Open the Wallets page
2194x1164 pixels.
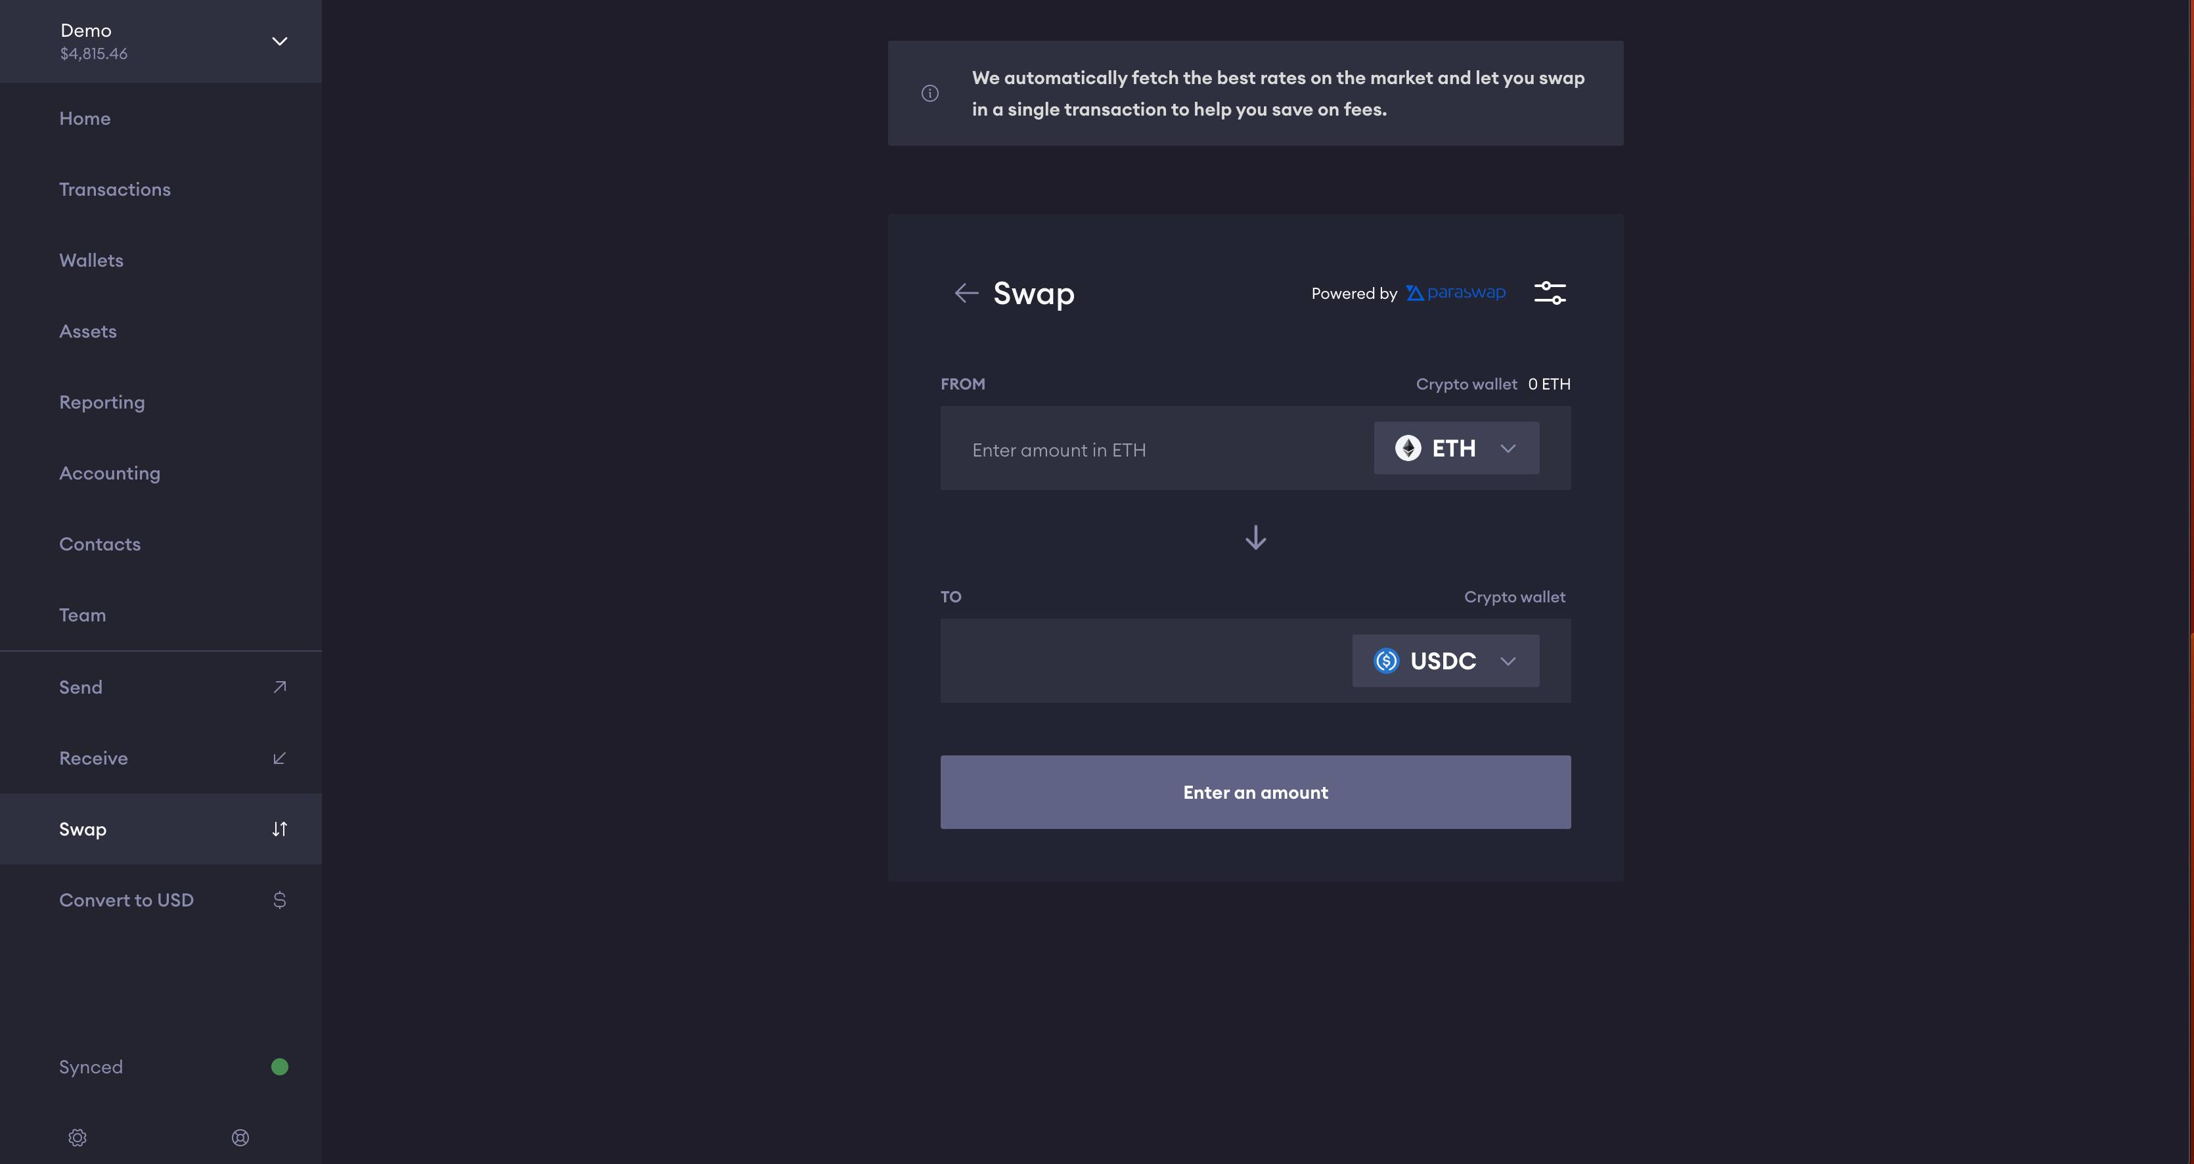click(x=91, y=261)
